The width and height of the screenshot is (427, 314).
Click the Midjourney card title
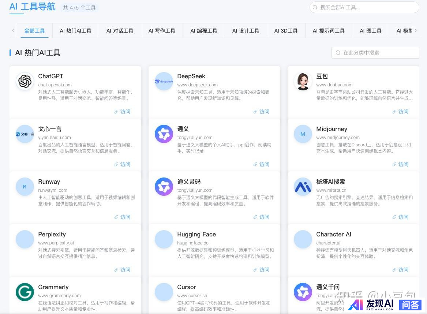[x=332, y=129]
